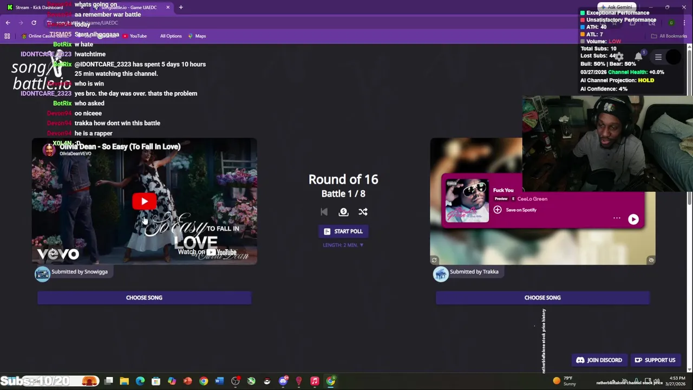
Task: Click the JOIN DISCORD button
Action: (599, 360)
